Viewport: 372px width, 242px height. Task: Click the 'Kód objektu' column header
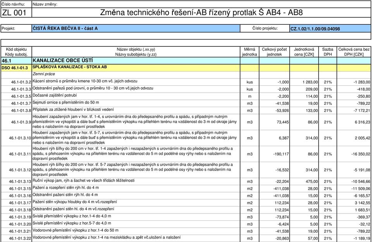pos(16,49)
